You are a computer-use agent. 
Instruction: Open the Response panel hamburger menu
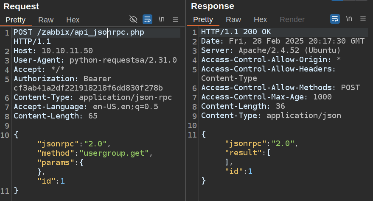pyautogui.click(x=363, y=19)
